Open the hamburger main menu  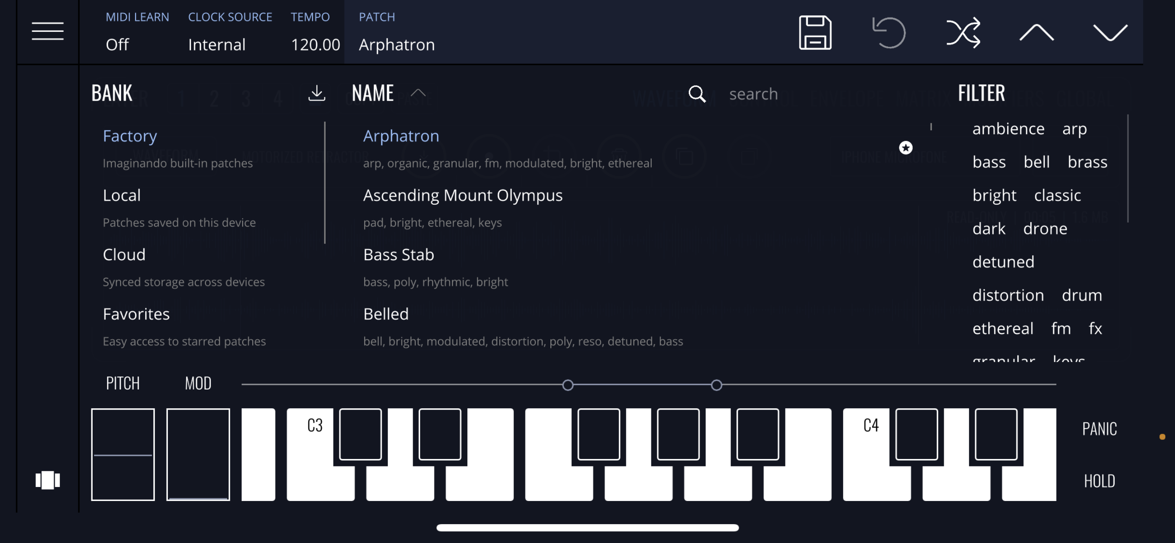[x=48, y=31]
